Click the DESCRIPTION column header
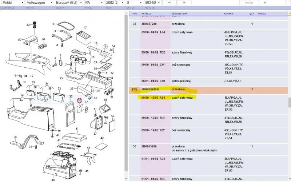This screenshot has width=291, height=182. 179,13
